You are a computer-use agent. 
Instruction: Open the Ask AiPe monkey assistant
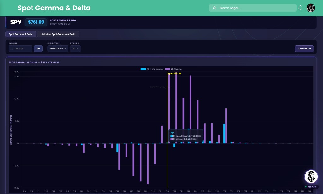pos(311,176)
